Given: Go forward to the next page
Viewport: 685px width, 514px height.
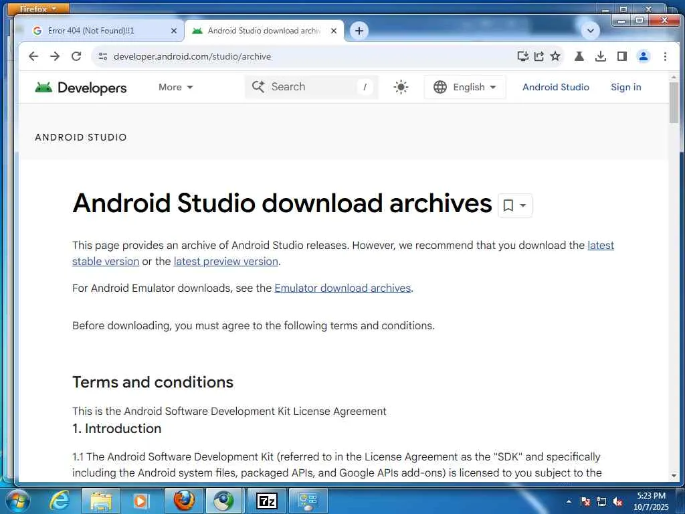Looking at the screenshot, I should [x=55, y=56].
